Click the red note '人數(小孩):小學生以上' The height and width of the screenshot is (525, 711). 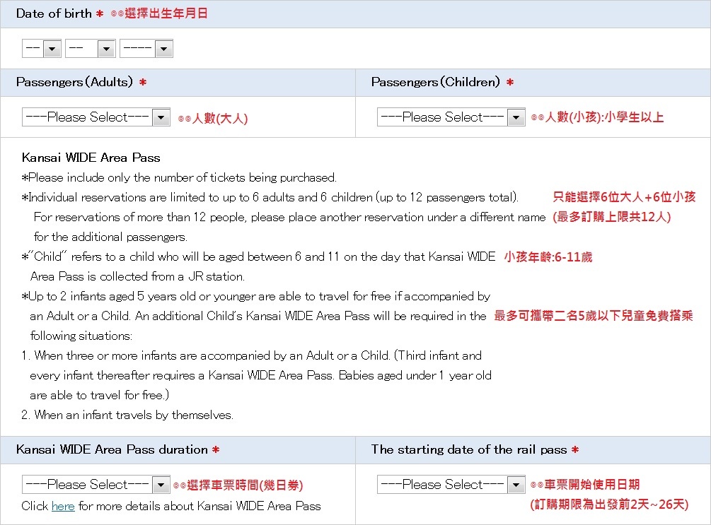pos(604,117)
